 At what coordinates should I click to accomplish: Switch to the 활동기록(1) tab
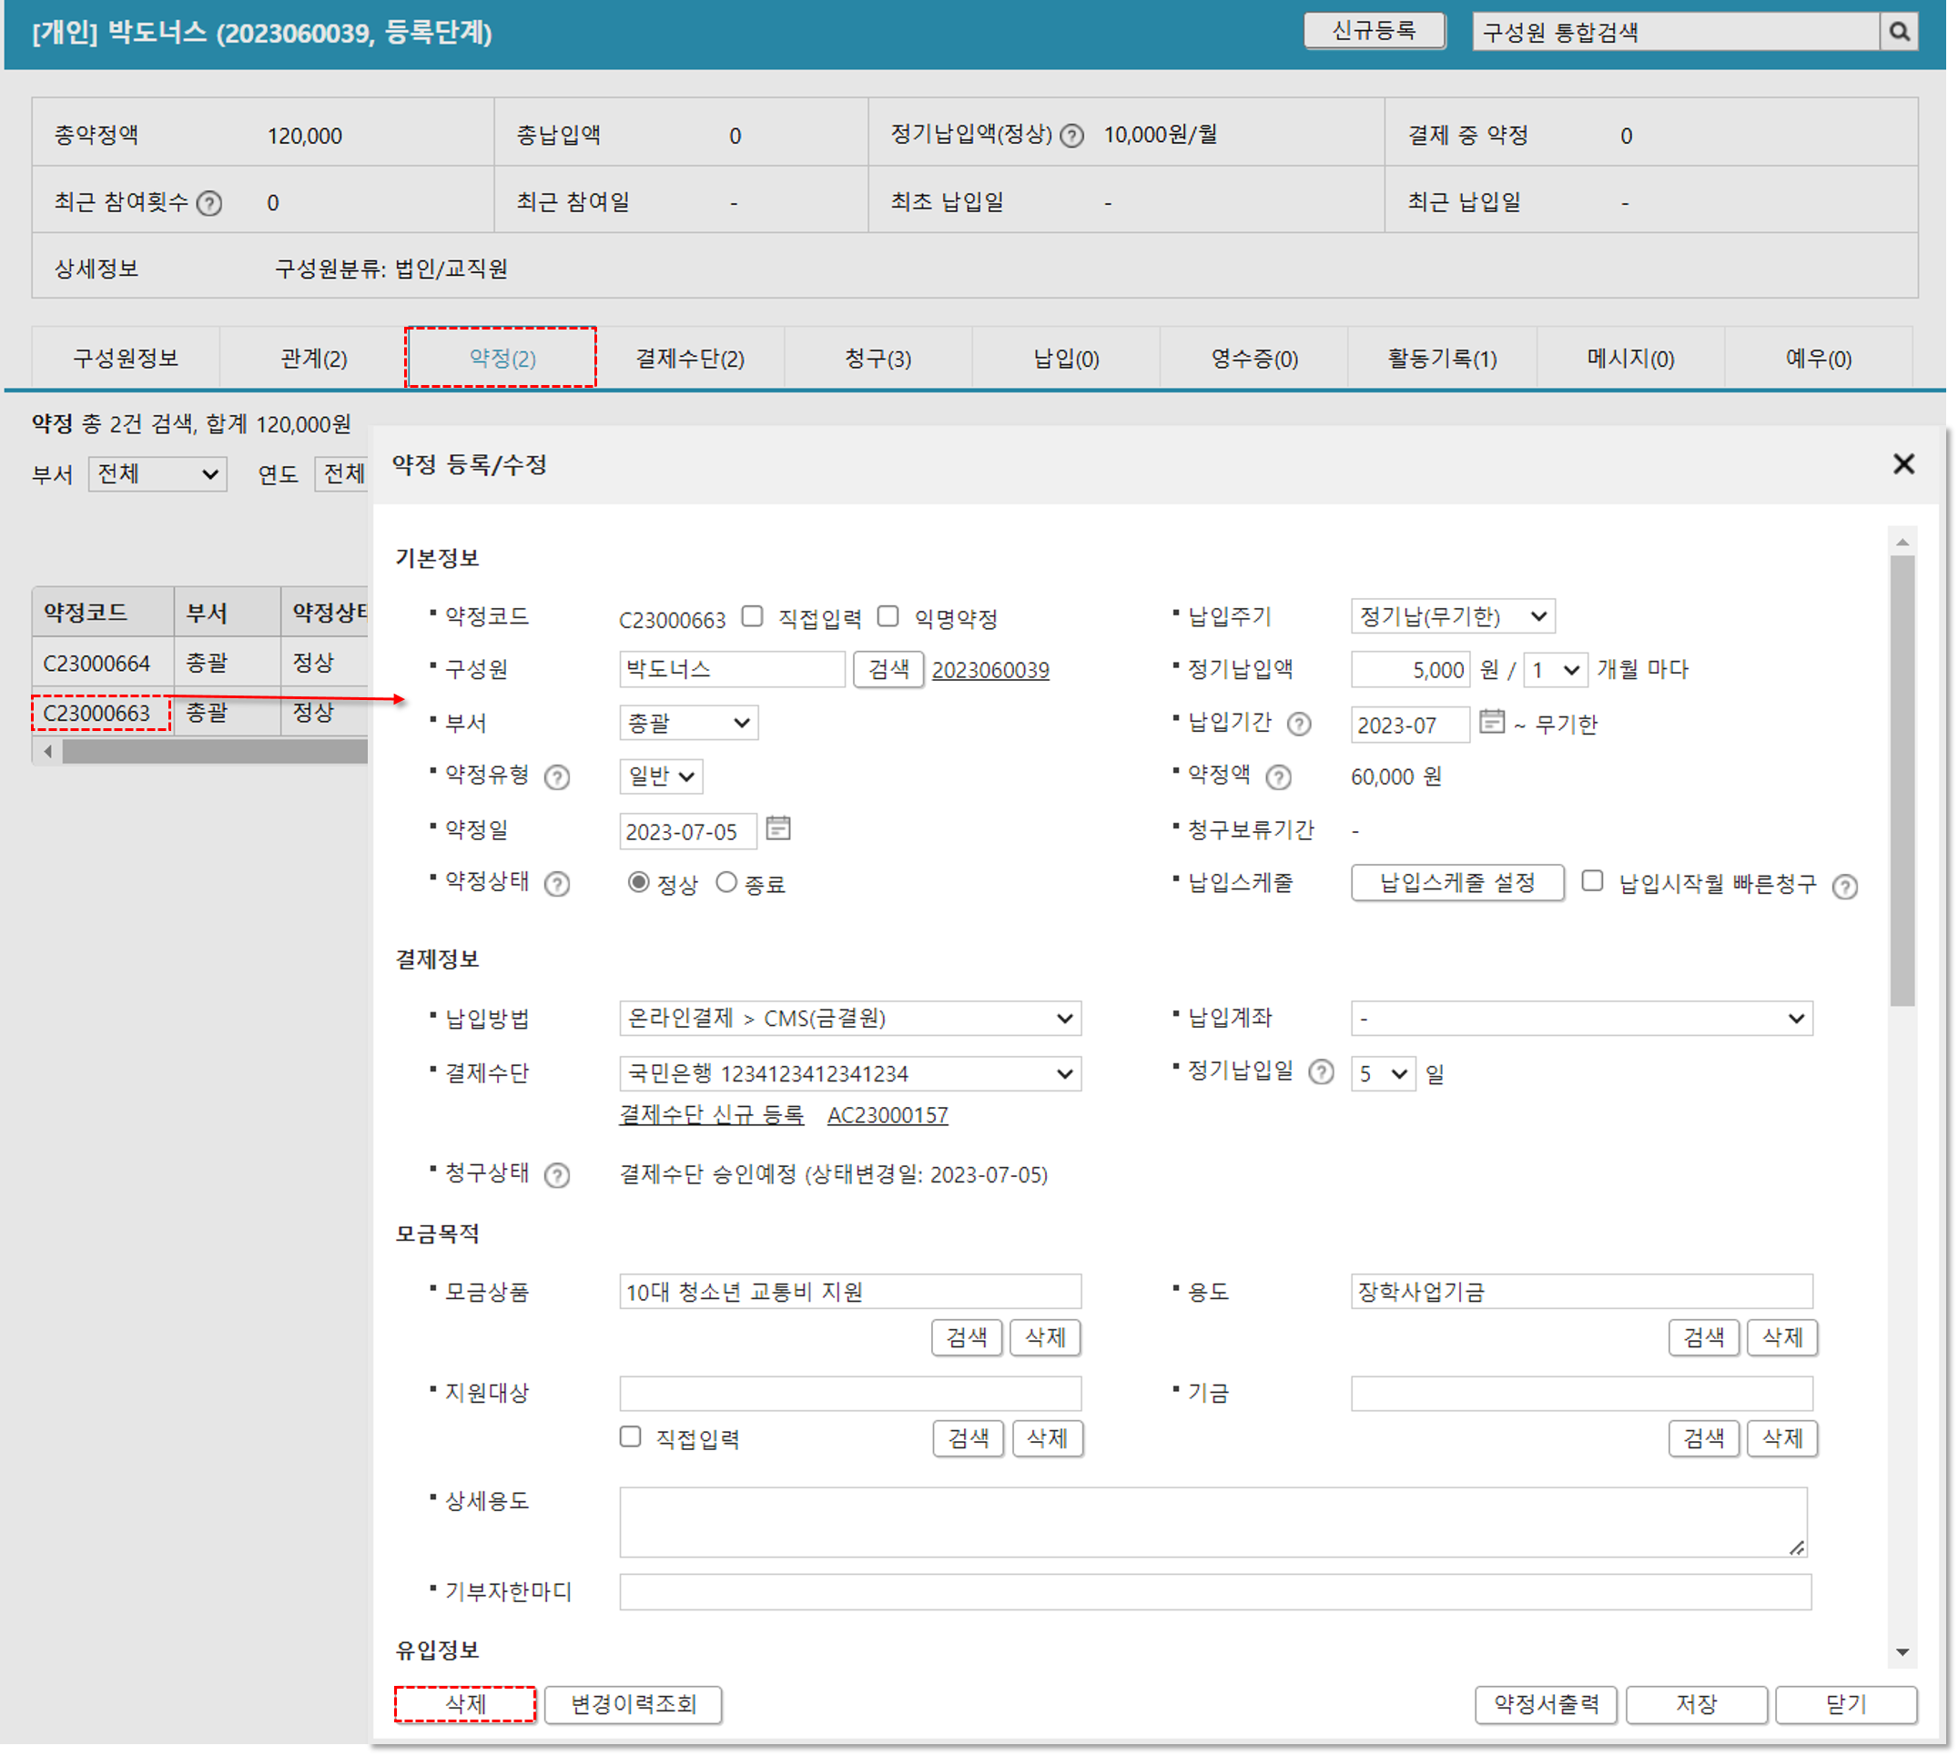(1443, 359)
